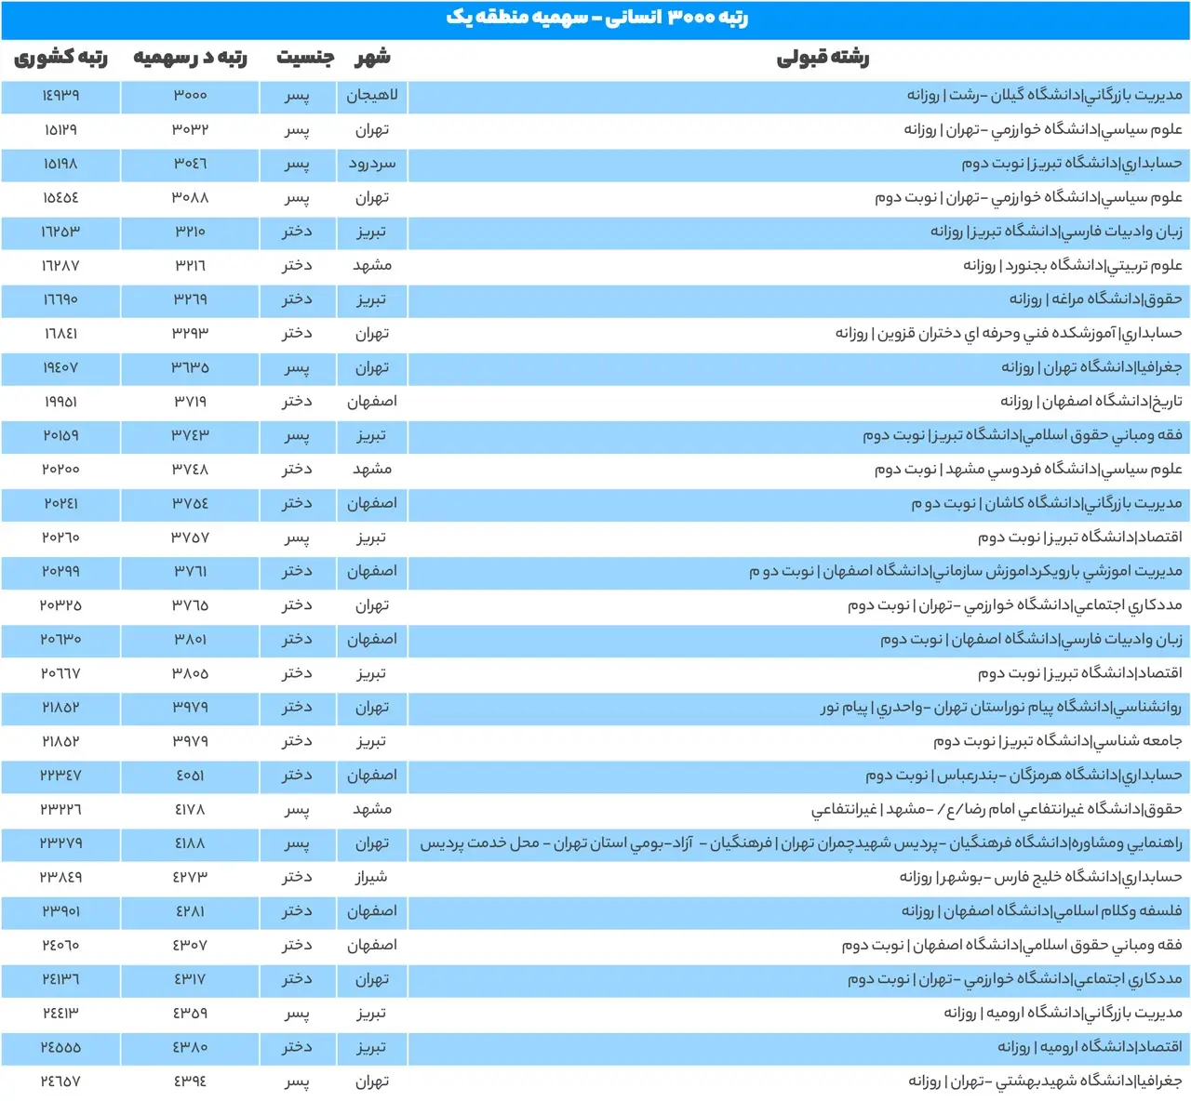Select the city cell "لاهیجان"
This screenshot has height=1101, width=1191.
372,96
